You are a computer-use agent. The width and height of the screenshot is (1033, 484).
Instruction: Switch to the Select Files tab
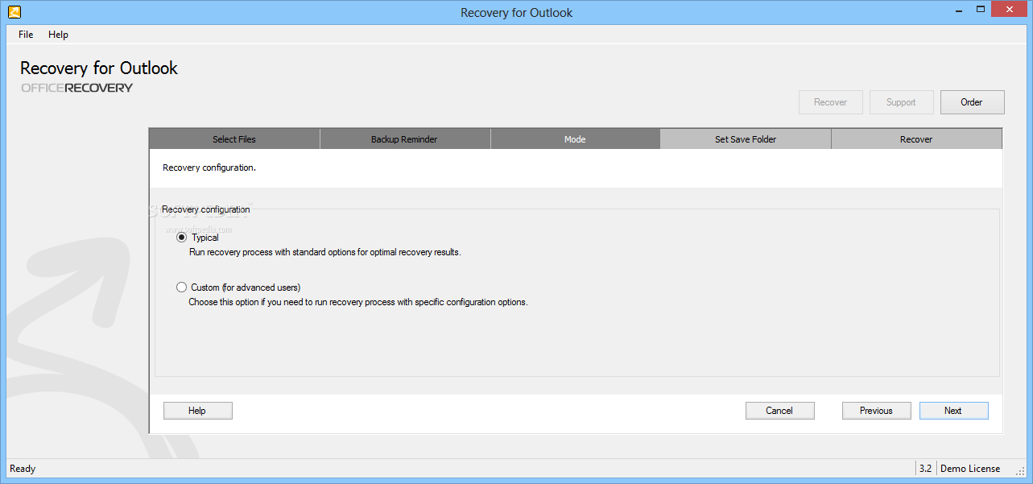pos(234,139)
